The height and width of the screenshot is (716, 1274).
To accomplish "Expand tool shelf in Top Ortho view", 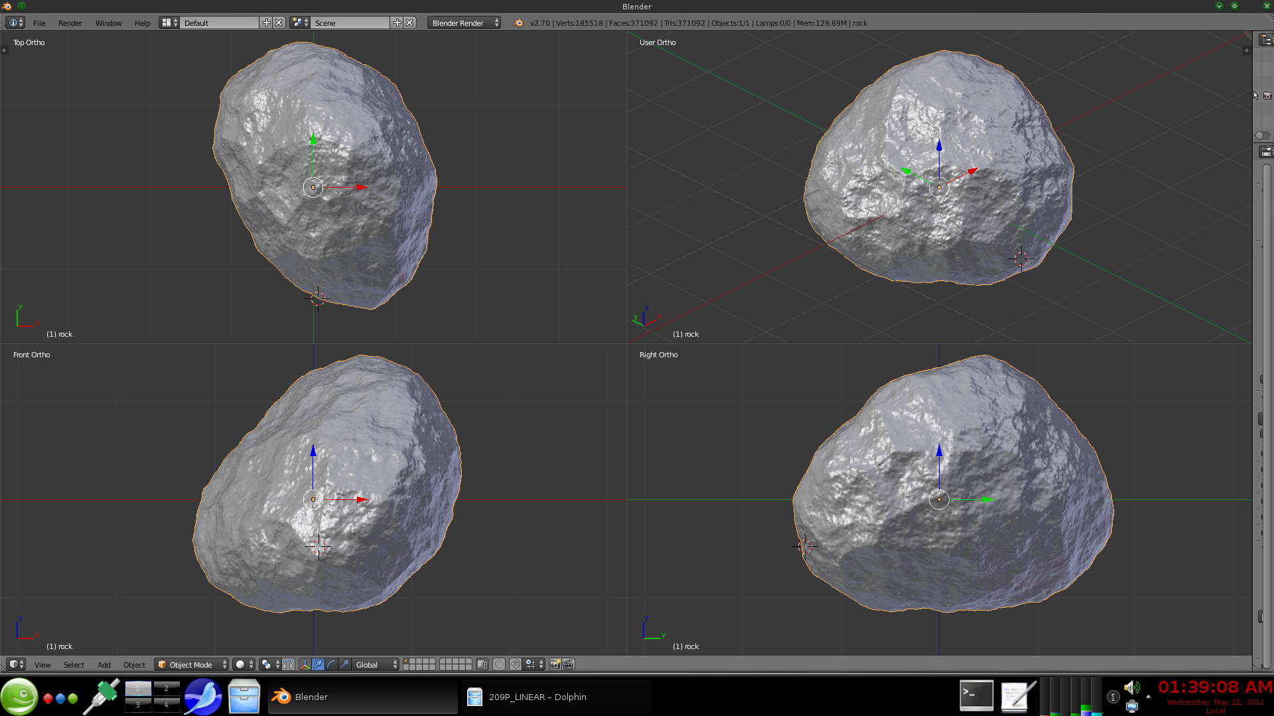I will point(4,50).
